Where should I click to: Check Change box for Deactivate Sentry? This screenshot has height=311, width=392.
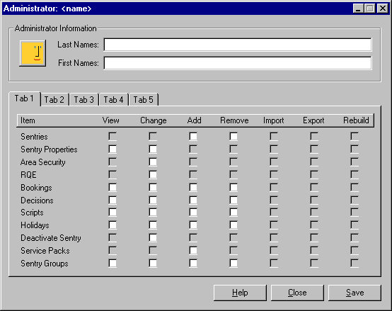click(153, 238)
